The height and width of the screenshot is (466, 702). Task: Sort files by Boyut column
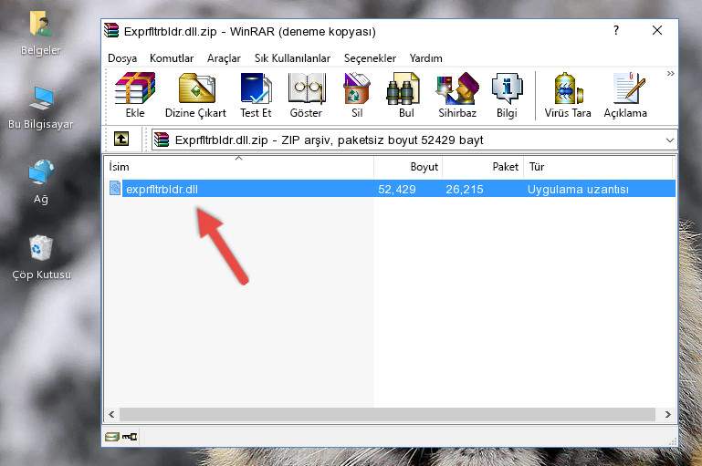pos(408,167)
